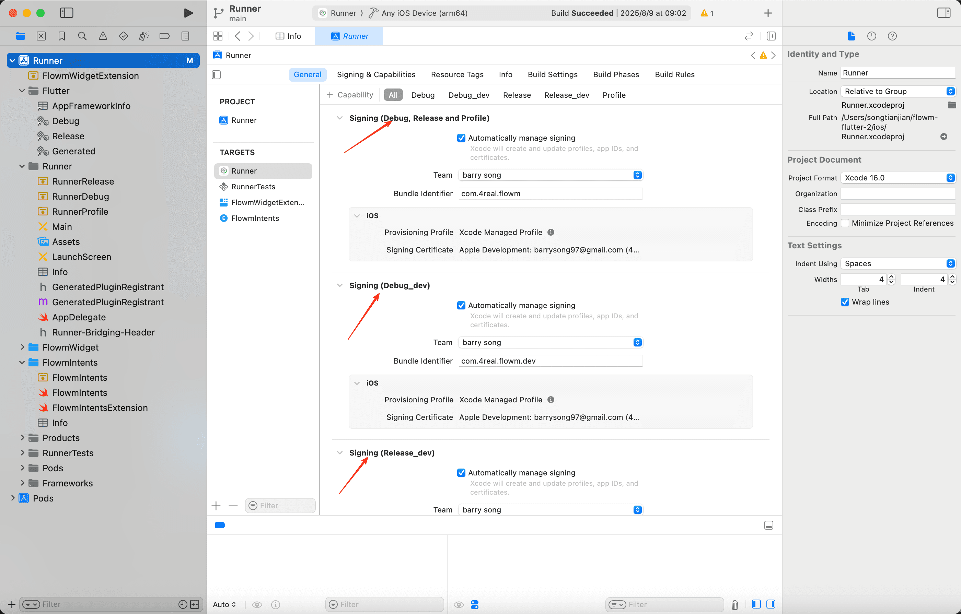The width and height of the screenshot is (961, 614).
Task: Enable Minimize Project References checkbox
Action: tap(845, 223)
